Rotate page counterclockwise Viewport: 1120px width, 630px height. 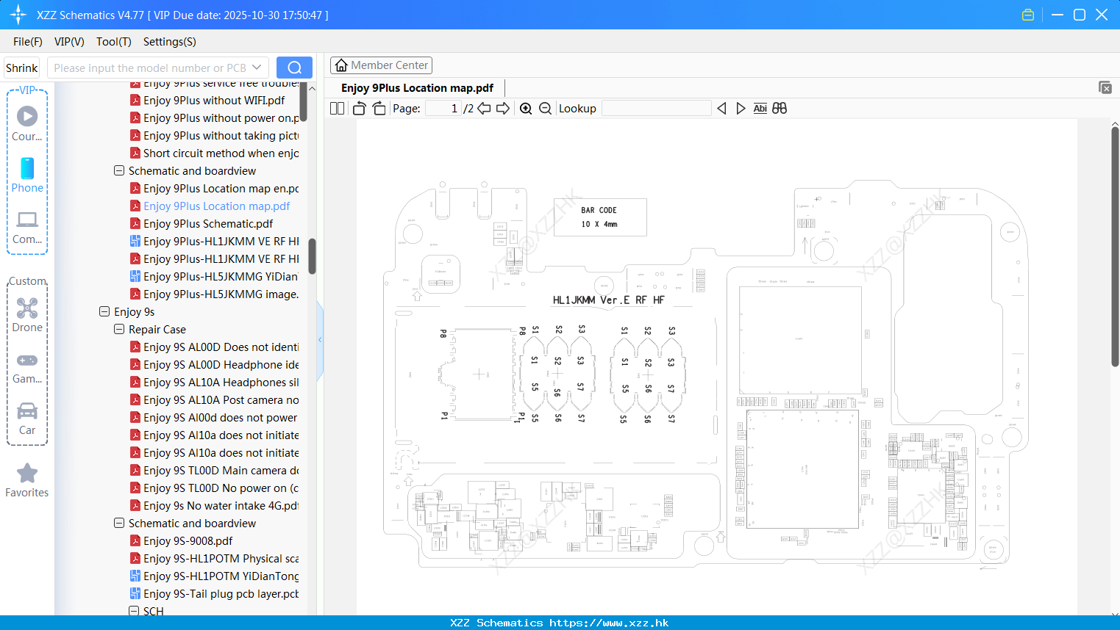click(359, 108)
